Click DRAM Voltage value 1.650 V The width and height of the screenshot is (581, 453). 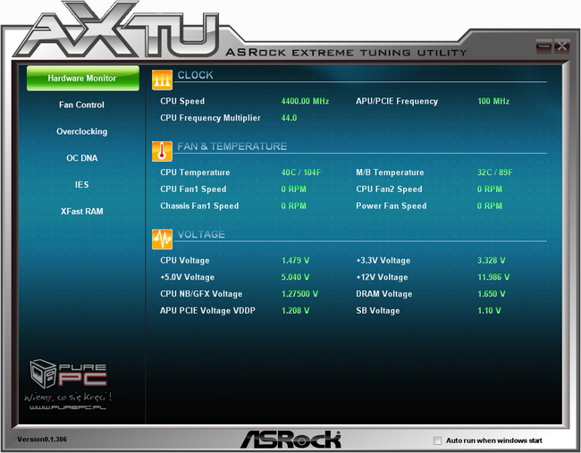[491, 294]
